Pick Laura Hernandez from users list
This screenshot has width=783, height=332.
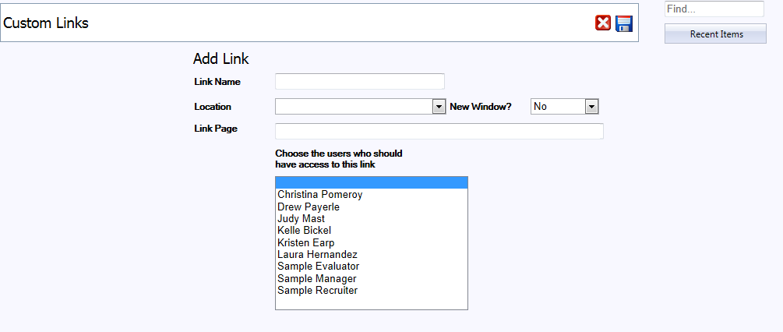click(x=318, y=255)
